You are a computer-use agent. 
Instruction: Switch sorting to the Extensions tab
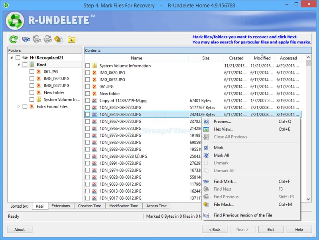(x=61, y=206)
